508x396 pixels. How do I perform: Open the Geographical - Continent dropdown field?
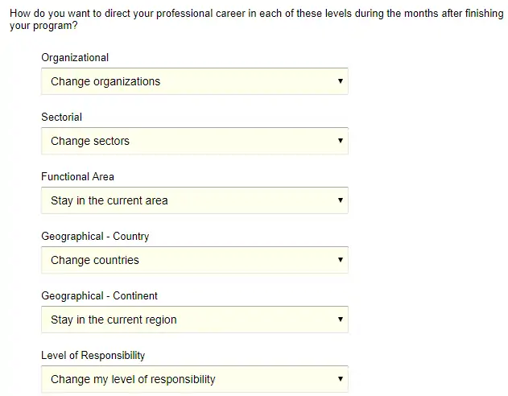click(x=193, y=320)
